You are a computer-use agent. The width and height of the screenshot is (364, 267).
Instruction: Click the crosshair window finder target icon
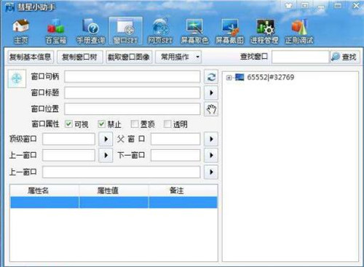[x=17, y=79]
